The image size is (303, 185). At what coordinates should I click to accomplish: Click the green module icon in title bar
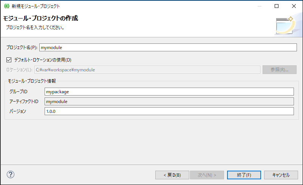point(6,6)
